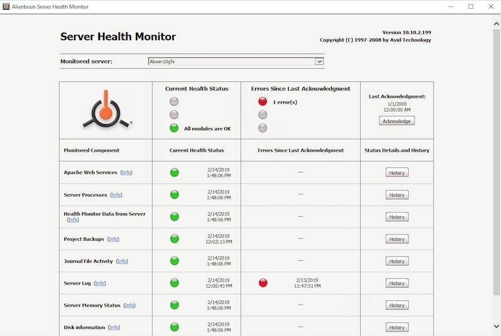Open the Monitored server dropdown

319,61
